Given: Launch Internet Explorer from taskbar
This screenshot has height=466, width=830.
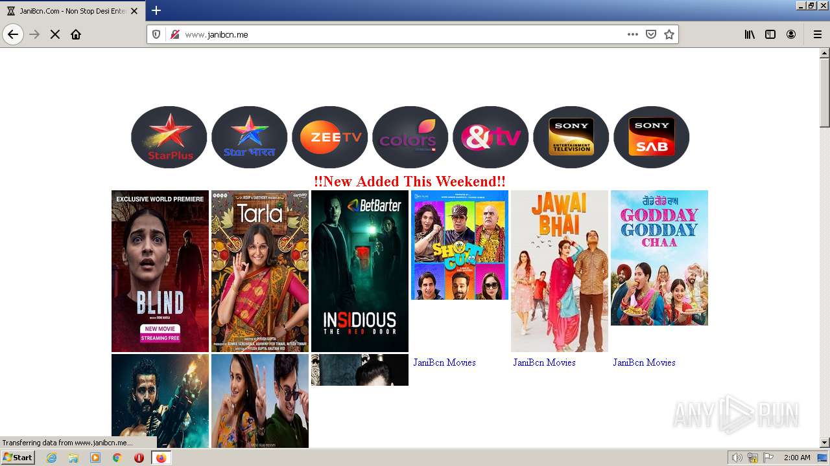Looking at the screenshot, I should [51, 458].
